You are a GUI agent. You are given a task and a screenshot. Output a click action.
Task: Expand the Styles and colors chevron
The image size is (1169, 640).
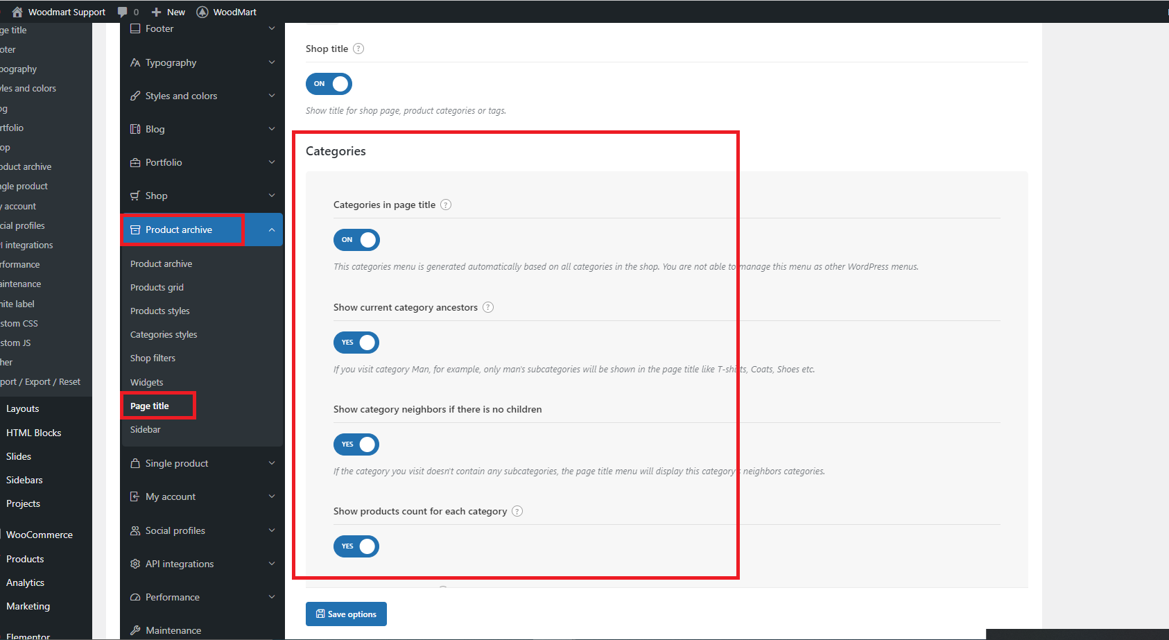pos(272,96)
